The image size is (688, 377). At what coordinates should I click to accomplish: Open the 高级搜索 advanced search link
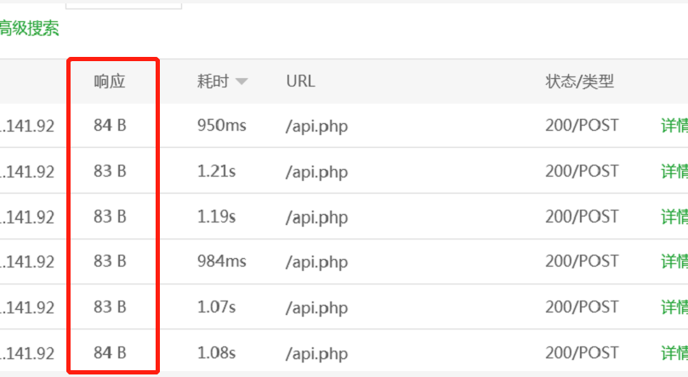[x=29, y=29]
